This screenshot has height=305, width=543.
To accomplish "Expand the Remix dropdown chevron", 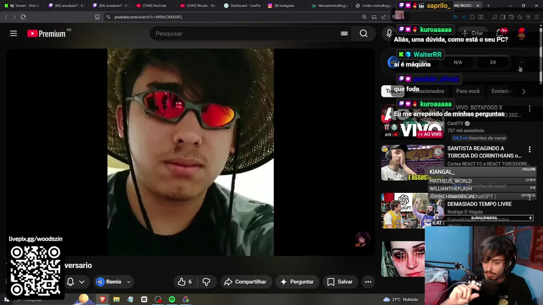I will 129,282.
